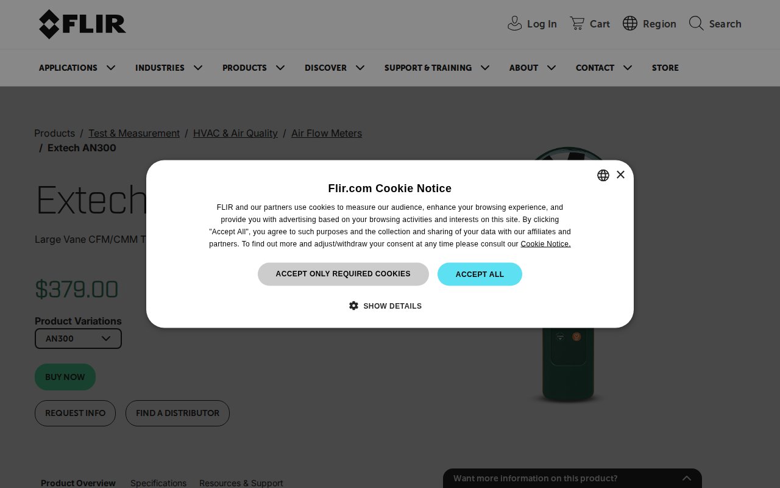Screen dimensions: 780x488
Task: Click the Region globe icon in header
Action: point(630,24)
